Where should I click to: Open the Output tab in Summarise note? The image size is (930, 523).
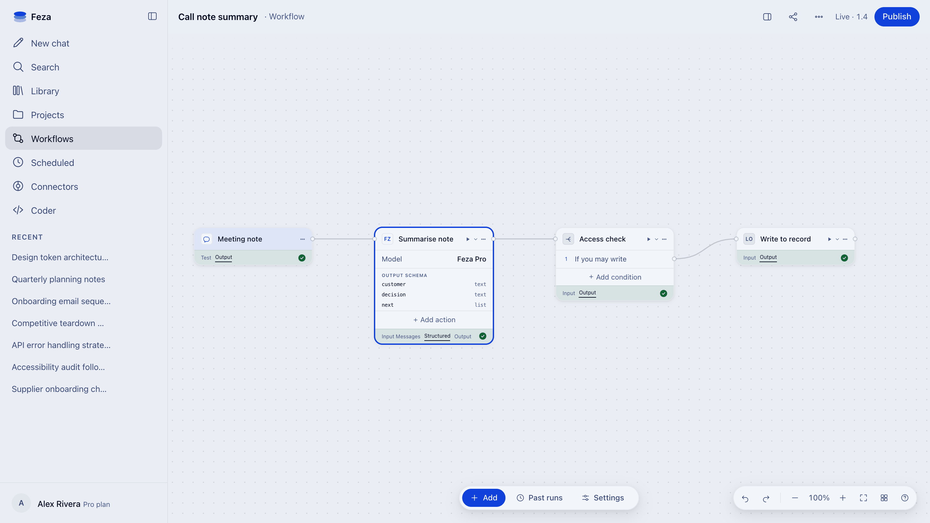pos(463,336)
